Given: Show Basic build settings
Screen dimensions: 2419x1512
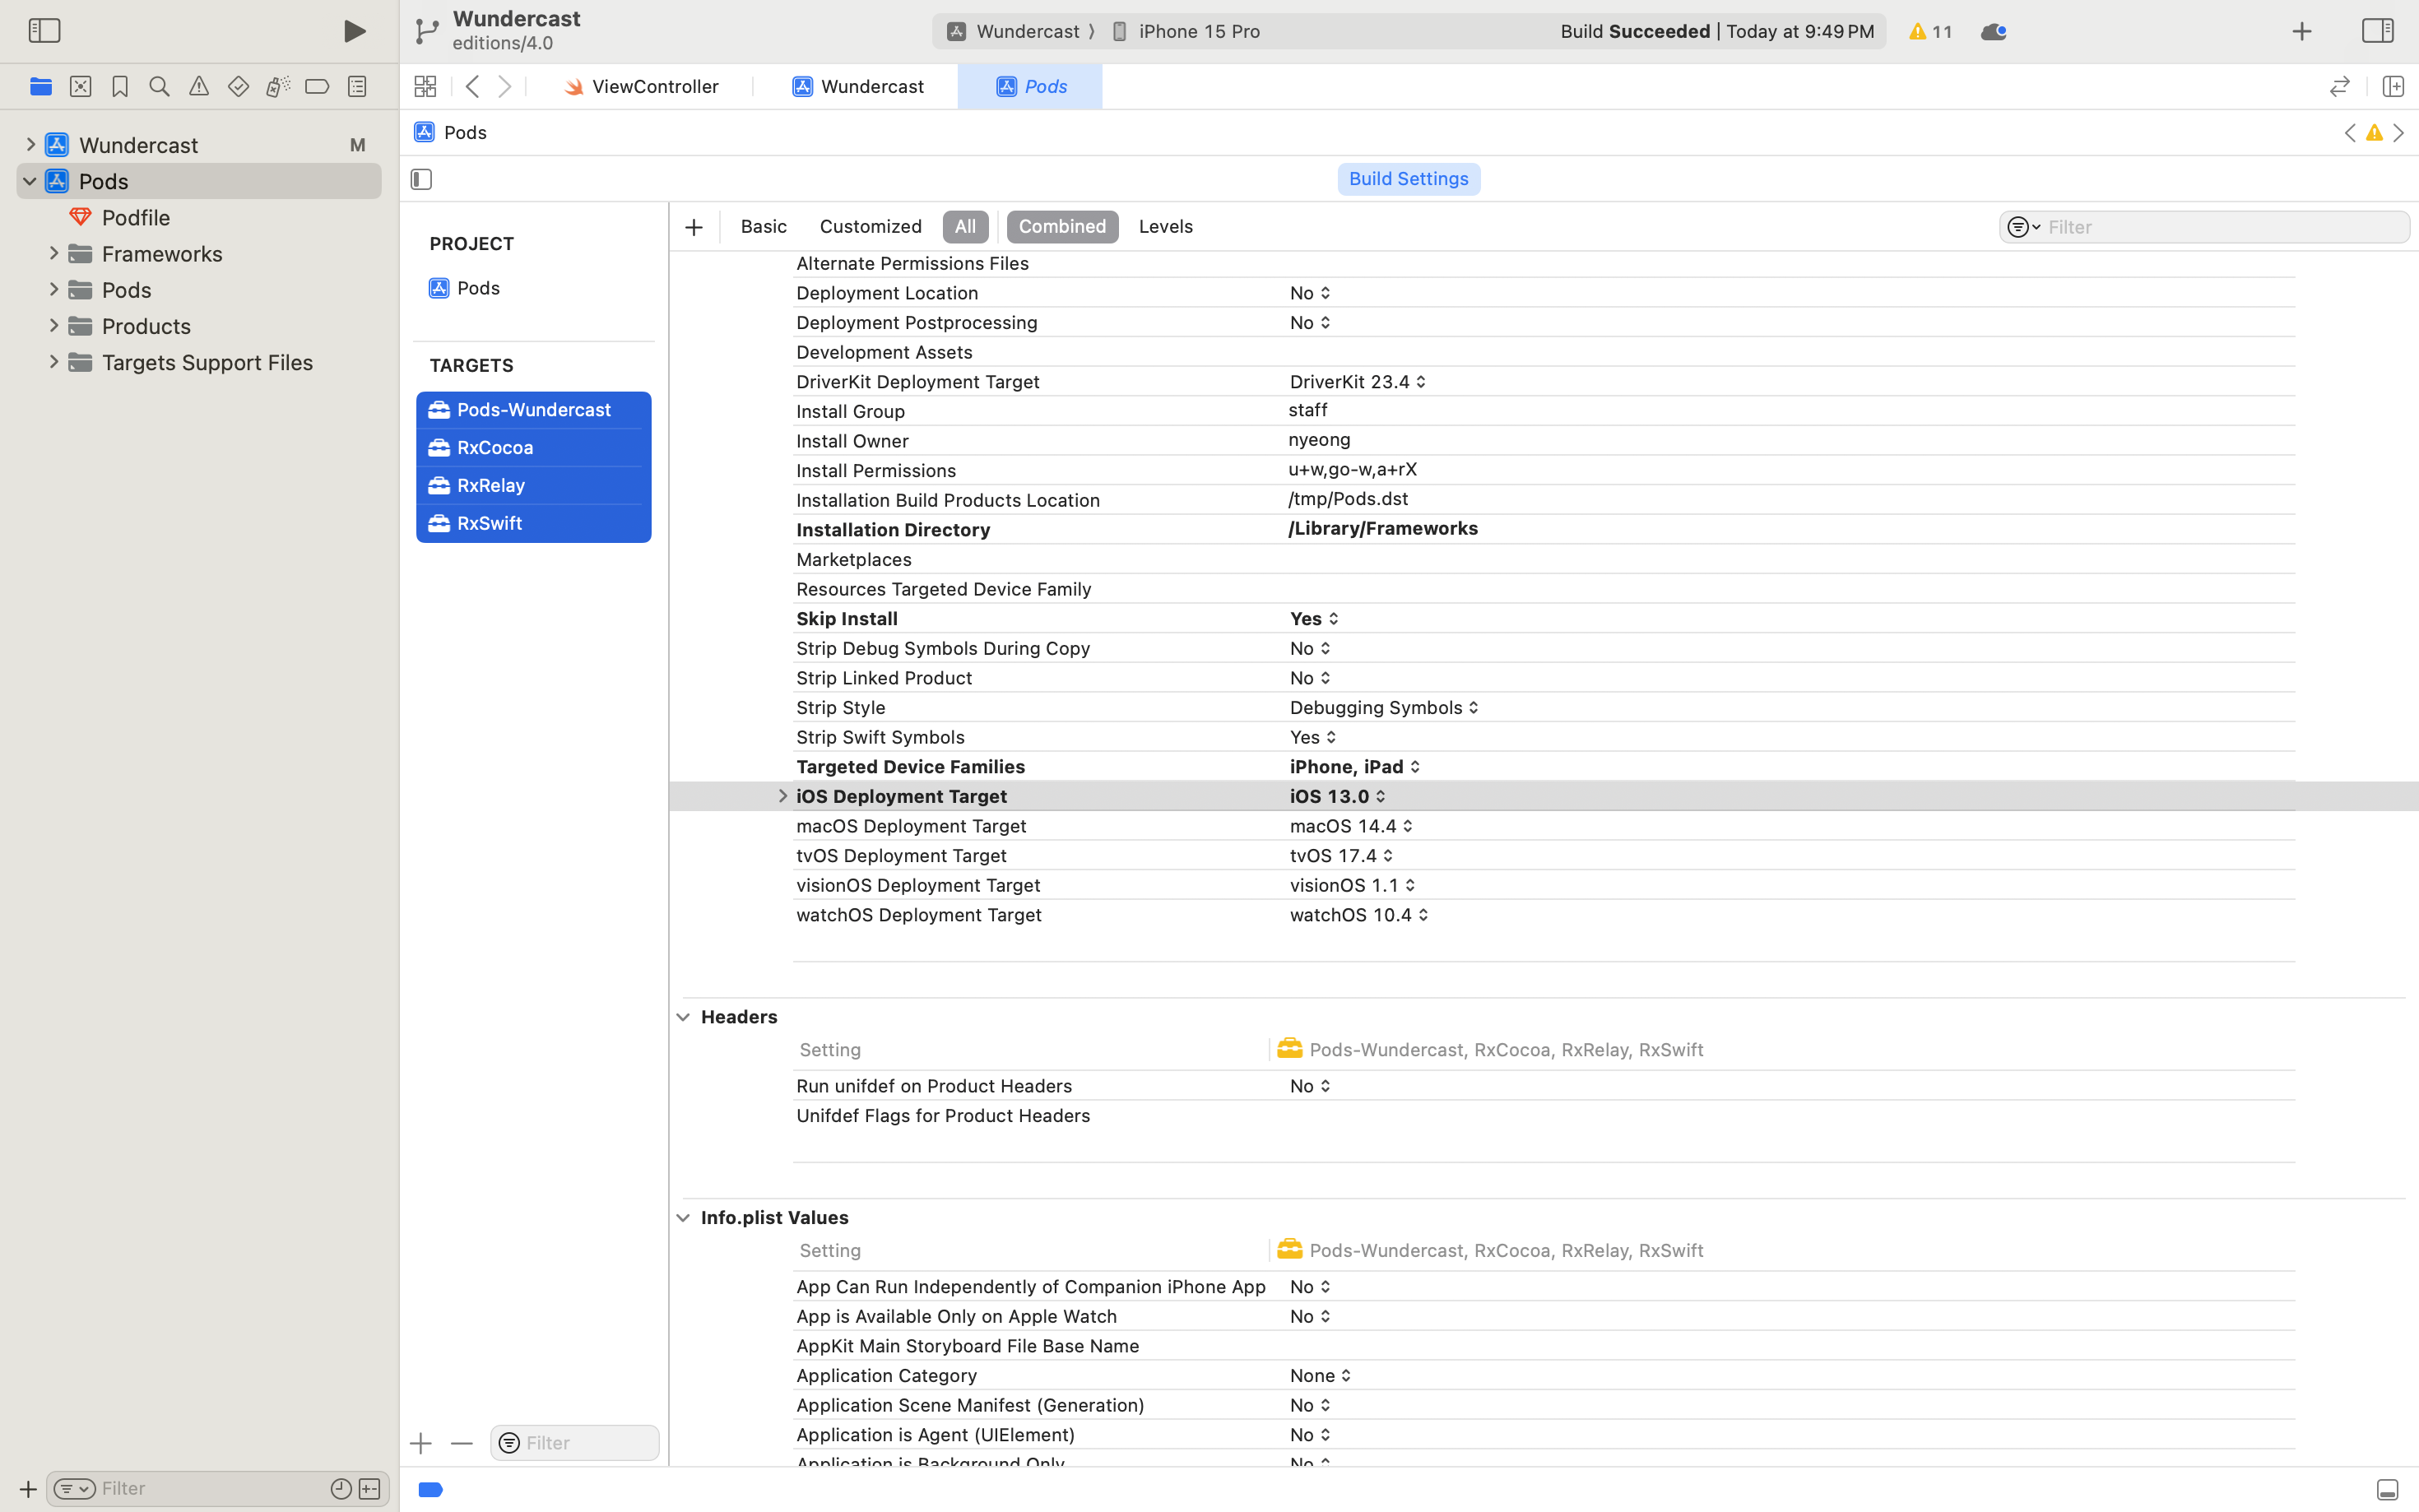Looking at the screenshot, I should [764, 227].
